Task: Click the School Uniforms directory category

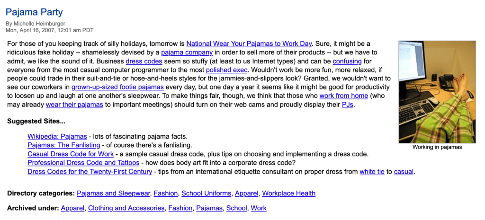Action: tap(207, 193)
